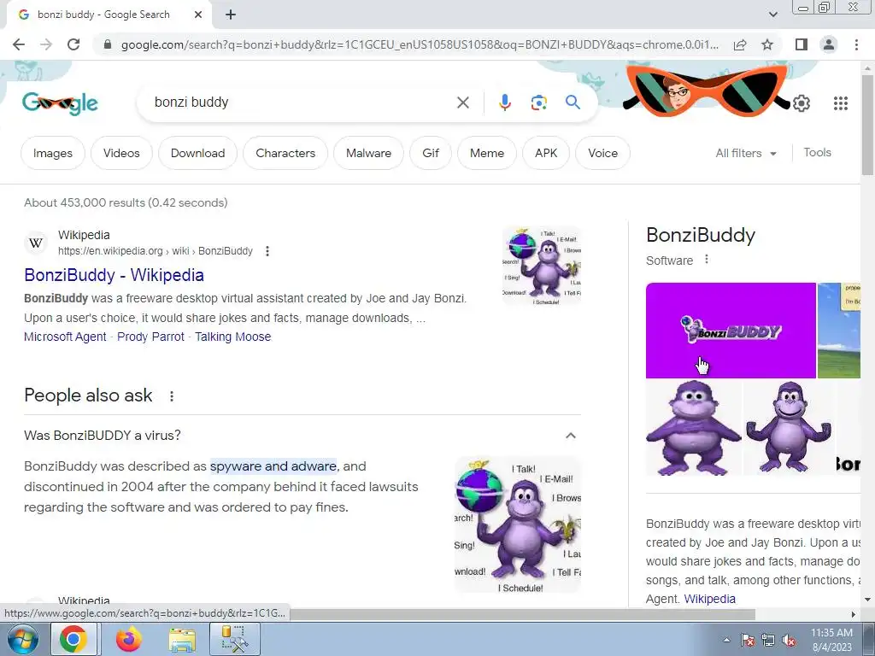Open Google quick settings gear
Viewport: 875px width, 656px height.
click(x=802, y=103)
